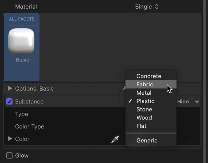Click the eyedropper color picker icon

tap(115, 139)
